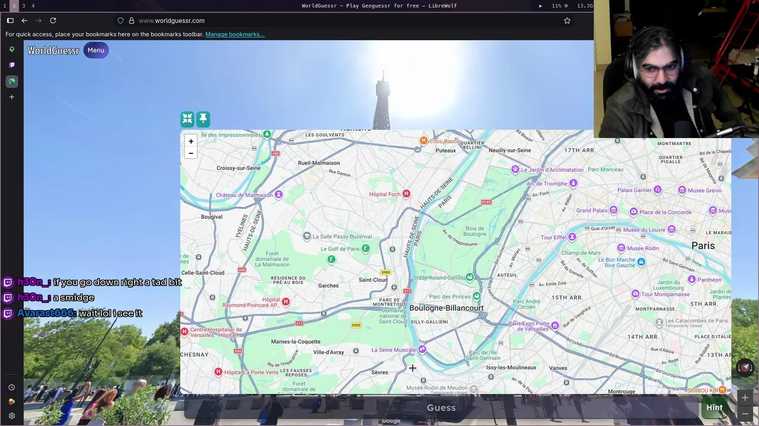Open the WorldGuessr Menu button
The image size is (759, 426).
click(x=95, y=50)
